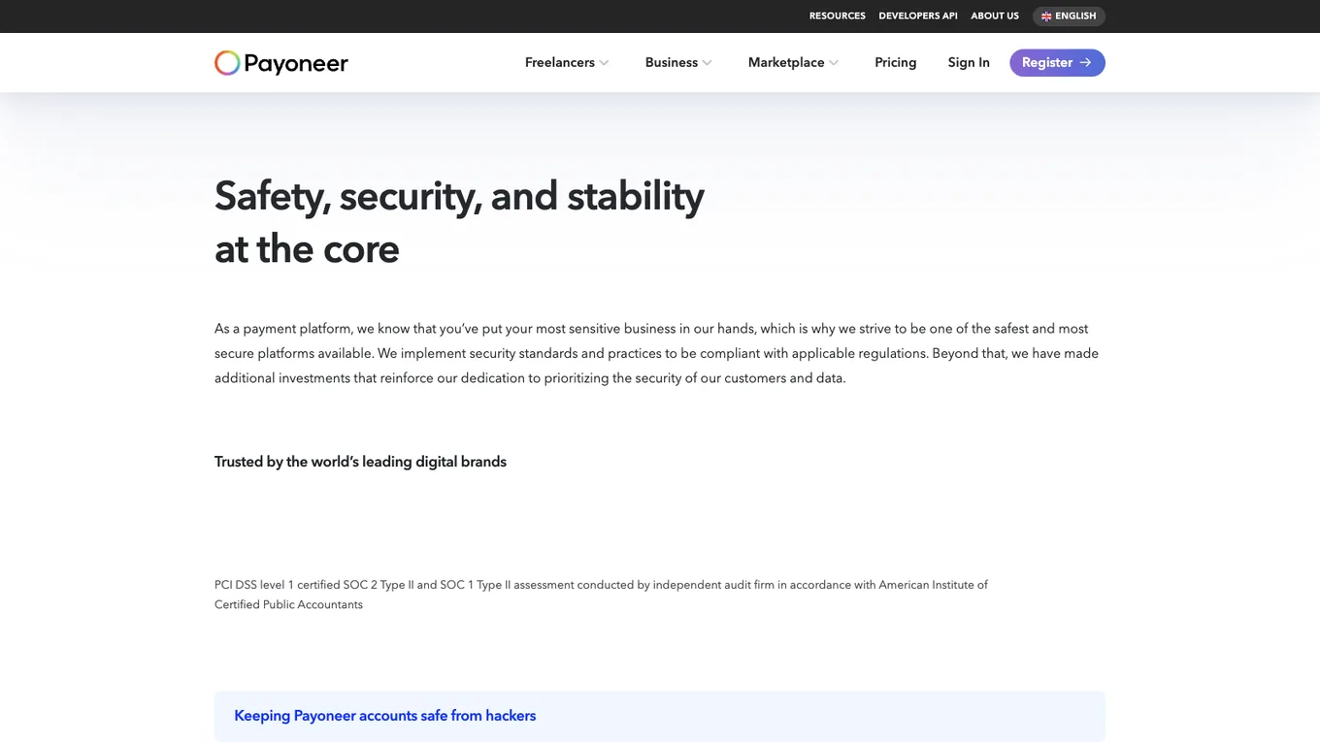
Task: Open the Business navigation item
Action: (678, 63)
